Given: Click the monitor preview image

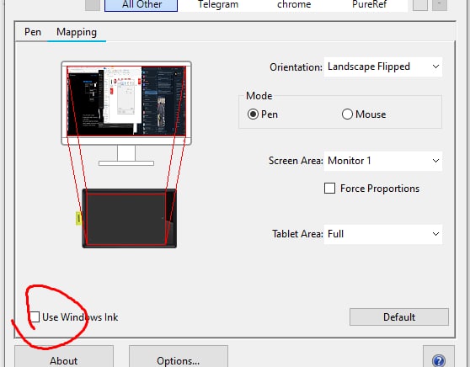Looking at the screenshot, I should 126,101.
